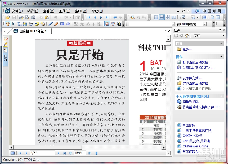
Task: Select the Rectangle drawing tool
Action: coord(62,24)
